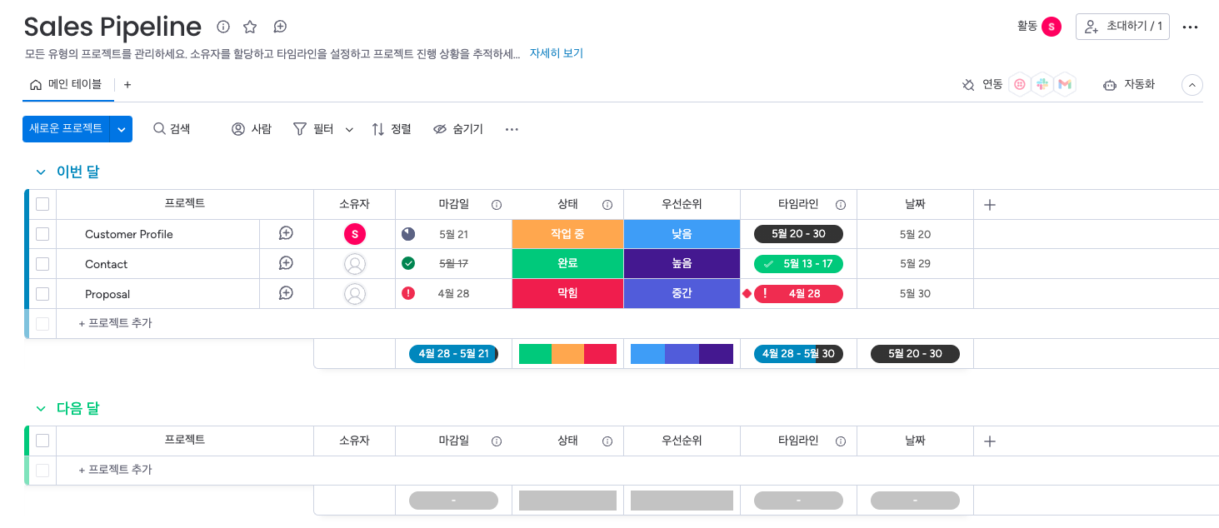Open the Automations robot icon
This screenshot has width=1219, height=528.
tap(1109, 84)
